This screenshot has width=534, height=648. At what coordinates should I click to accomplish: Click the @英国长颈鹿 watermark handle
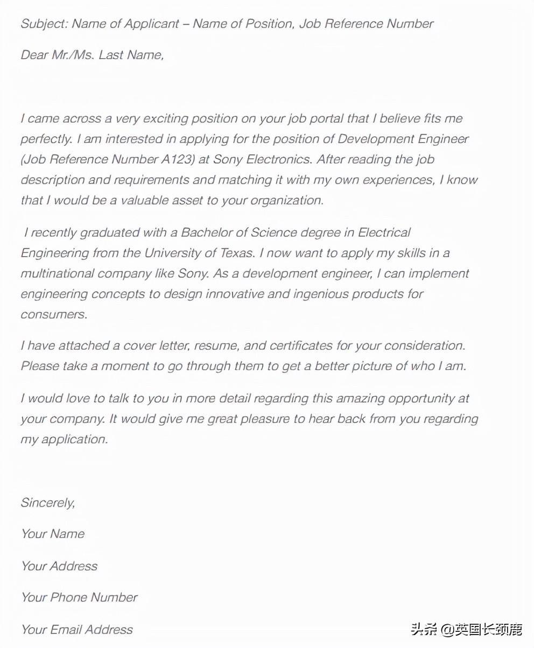coord(482,629)
